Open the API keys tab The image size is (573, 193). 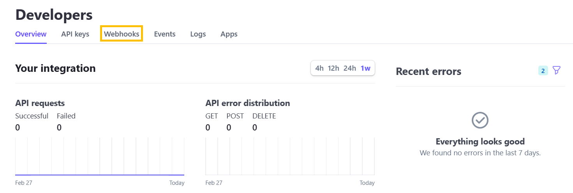click(x=75, y=34)
